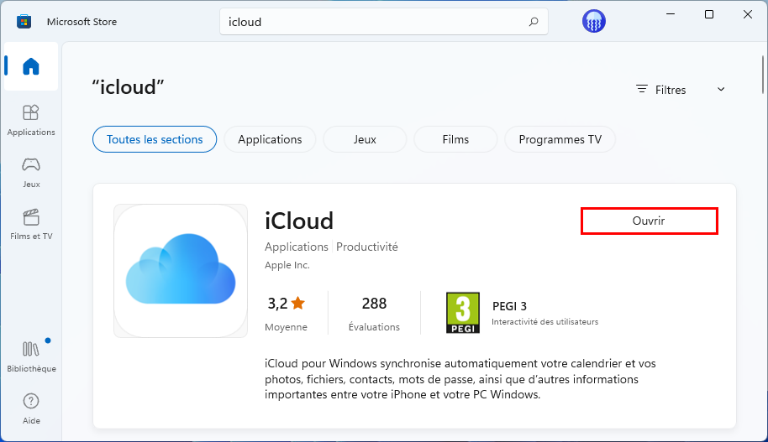The image size is (768, 442).
Task: Open Films et TV in sidebar
Action: (31, 225)
